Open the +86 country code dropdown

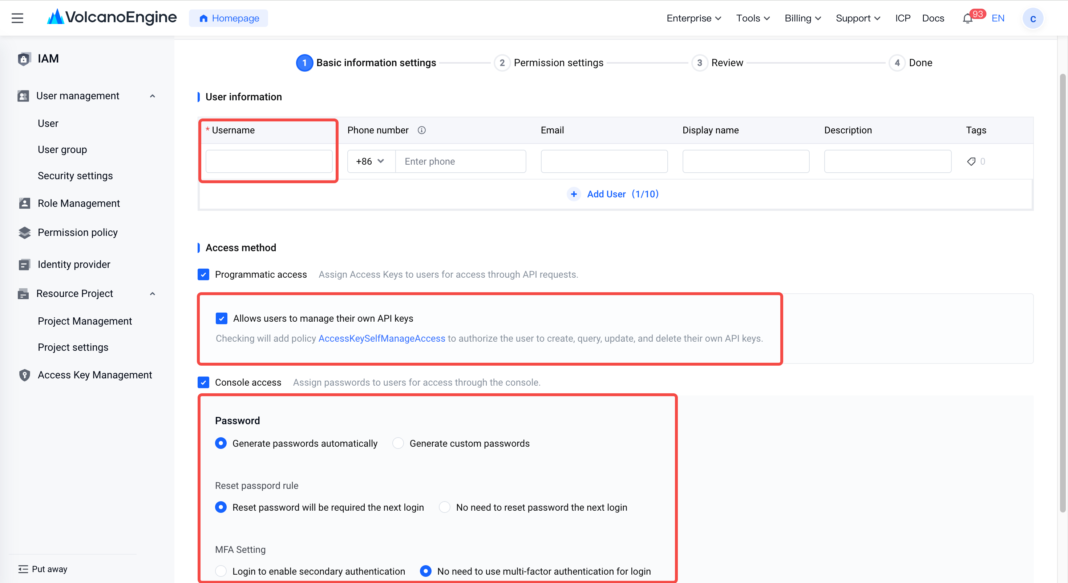(371, 161)
